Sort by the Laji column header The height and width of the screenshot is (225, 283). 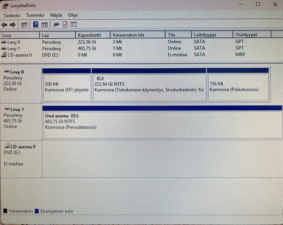pyautogui.click(x=57, y=35)
